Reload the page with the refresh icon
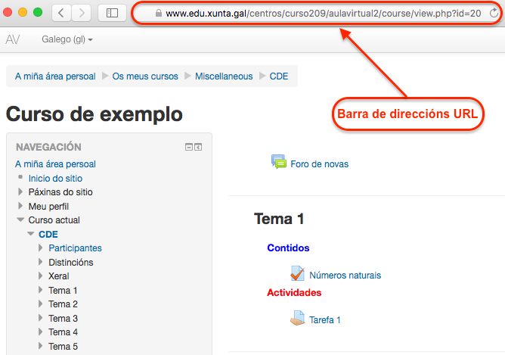The image size is (505, 355). coord(494,13)
